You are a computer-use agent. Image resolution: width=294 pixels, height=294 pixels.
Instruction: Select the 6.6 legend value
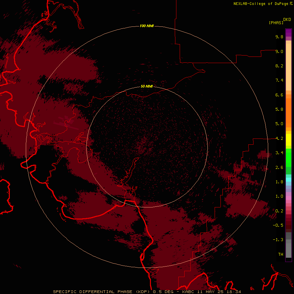[x=279, y=95]
